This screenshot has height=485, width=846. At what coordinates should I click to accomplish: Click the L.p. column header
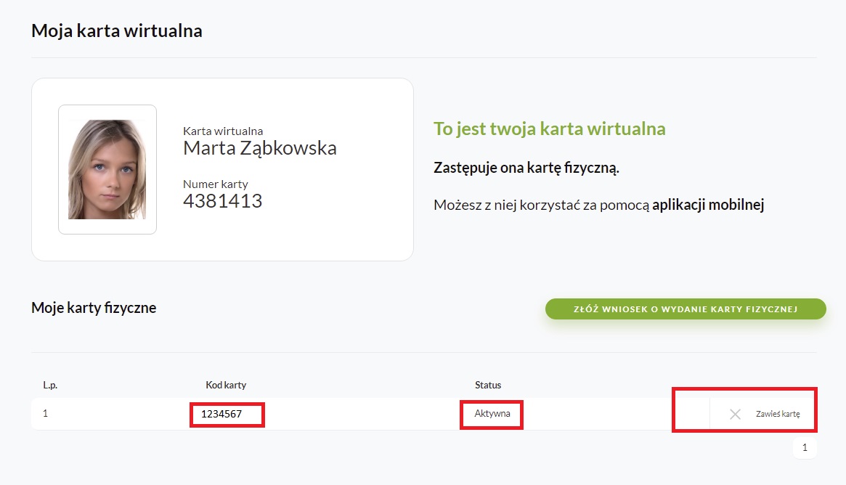pyautogui.click(x=49, y=385)
